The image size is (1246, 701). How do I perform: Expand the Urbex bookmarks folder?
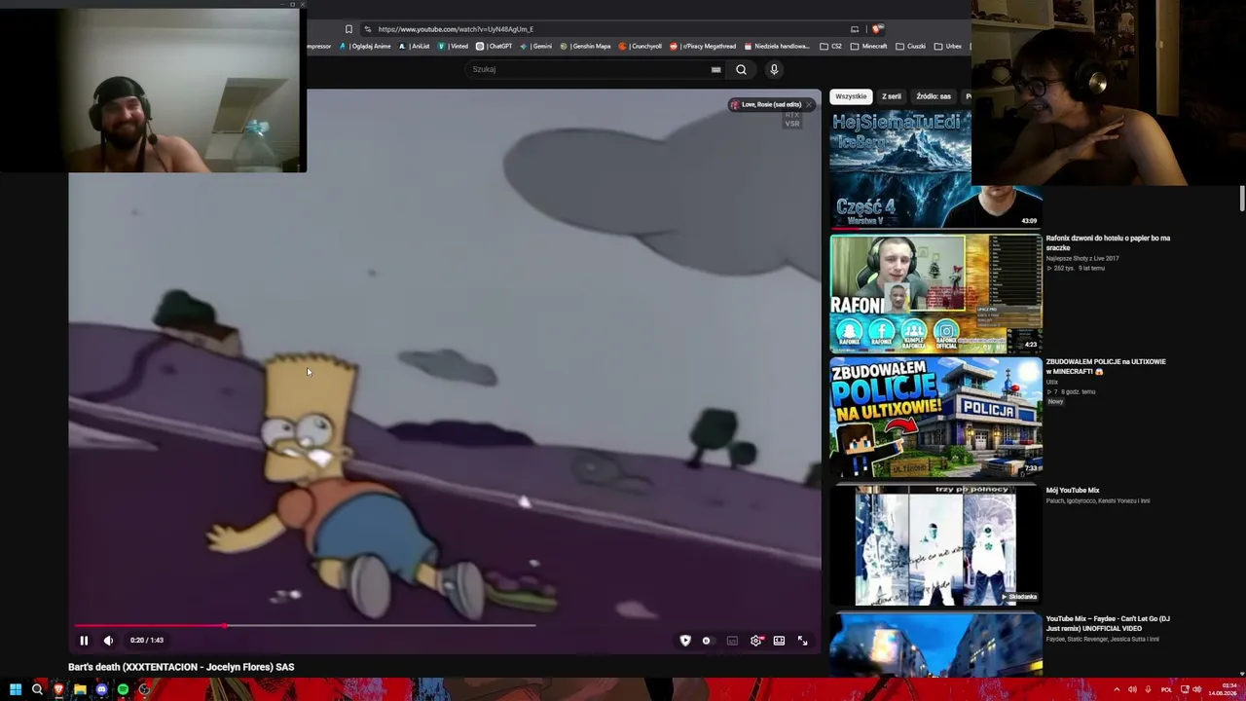(x=948, y=46)
